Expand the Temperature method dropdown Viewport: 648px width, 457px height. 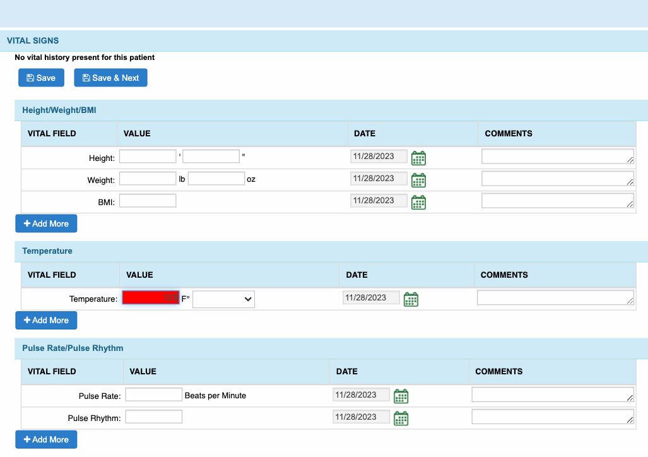coord(223,299)
